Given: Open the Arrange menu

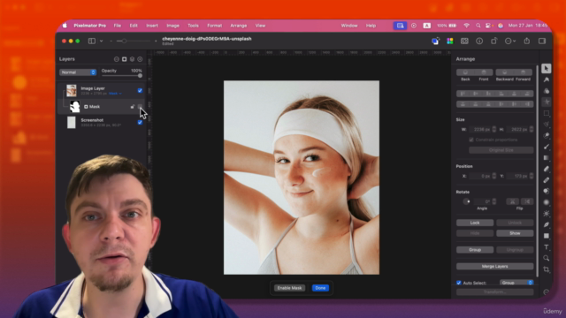Looking at the screenshot, I should [239, 26].
